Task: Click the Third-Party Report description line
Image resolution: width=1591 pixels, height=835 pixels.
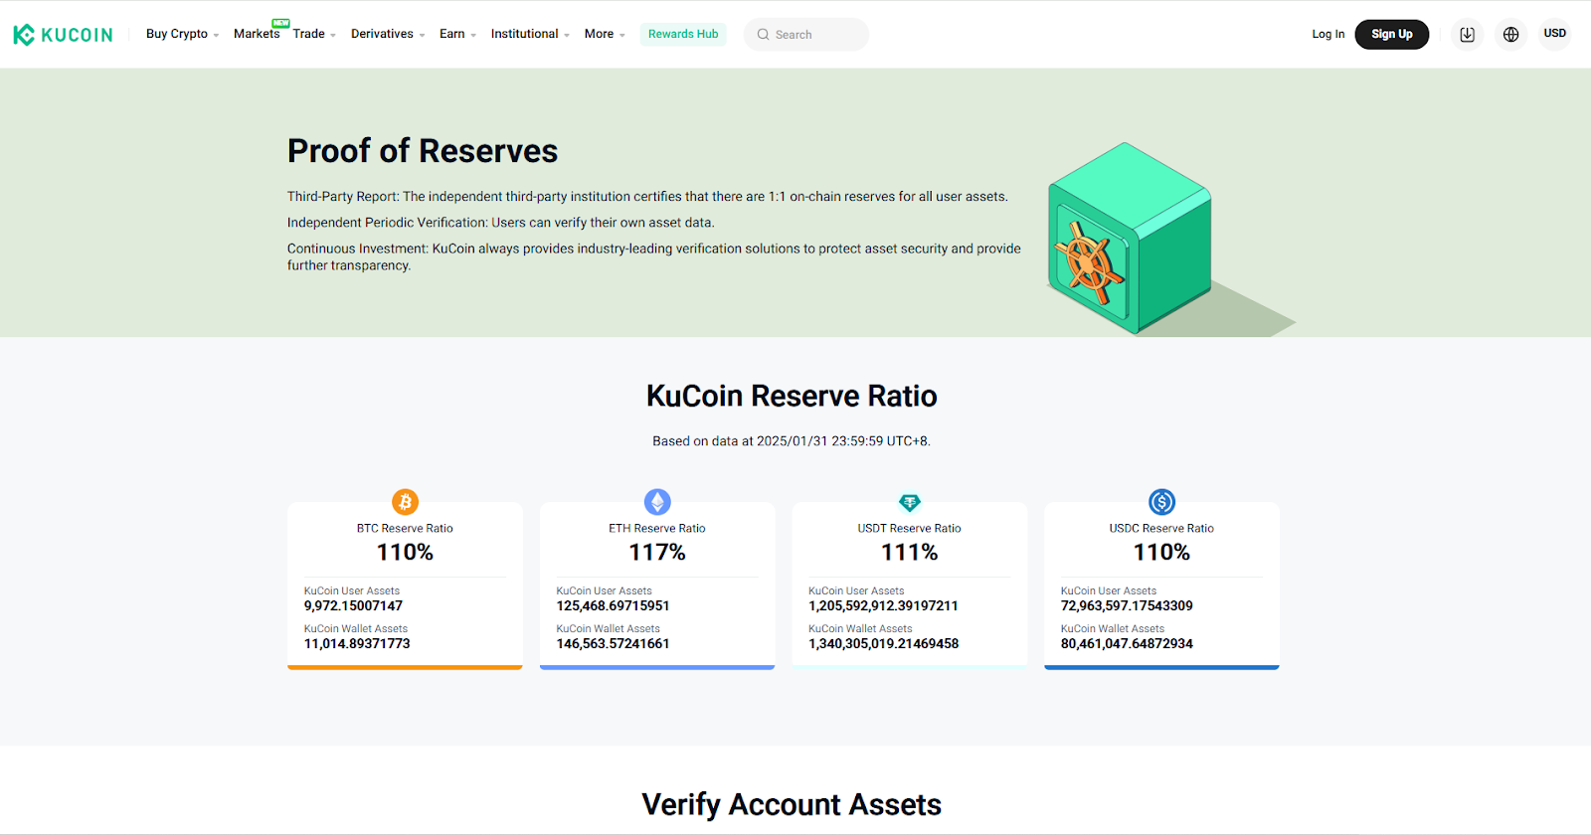Action: coord(647,197)
